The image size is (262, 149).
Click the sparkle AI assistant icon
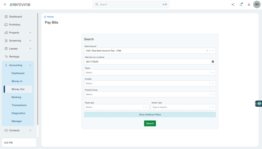[233, 5]
